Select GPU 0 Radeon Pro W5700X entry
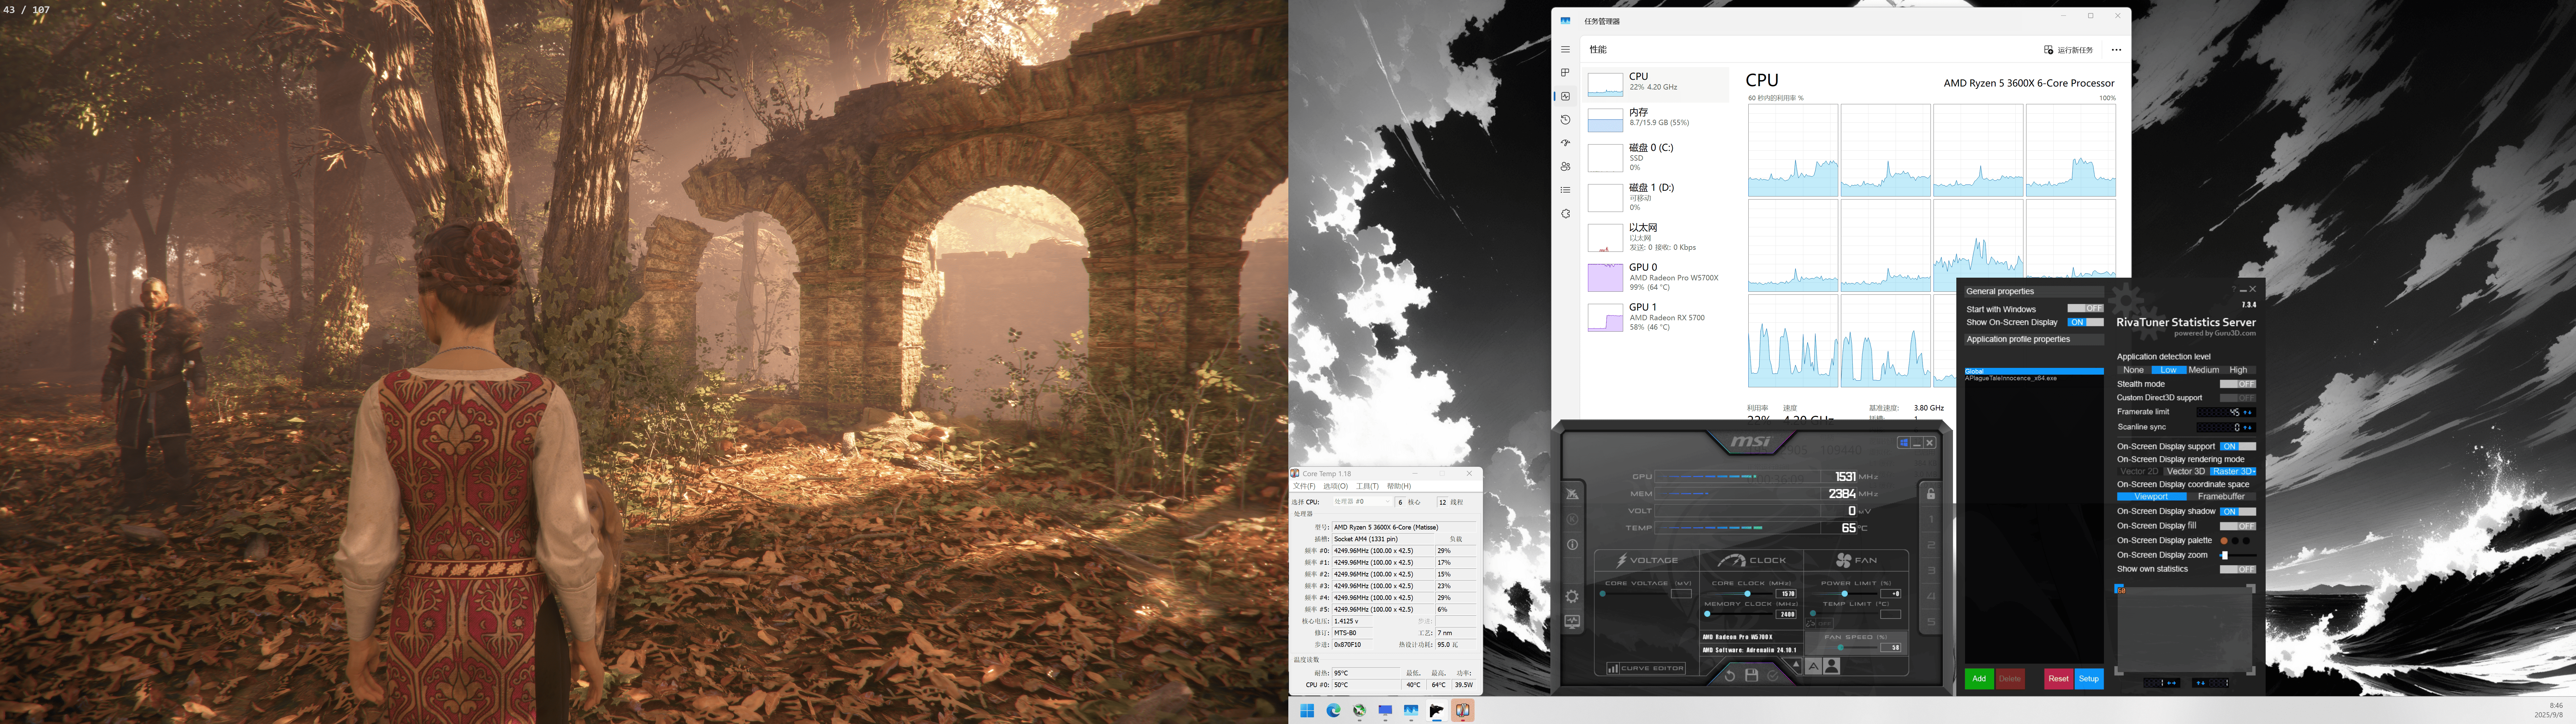The width and height of the screenshot is (2576, 724). pyautogui.click(x=1656, y=277)
